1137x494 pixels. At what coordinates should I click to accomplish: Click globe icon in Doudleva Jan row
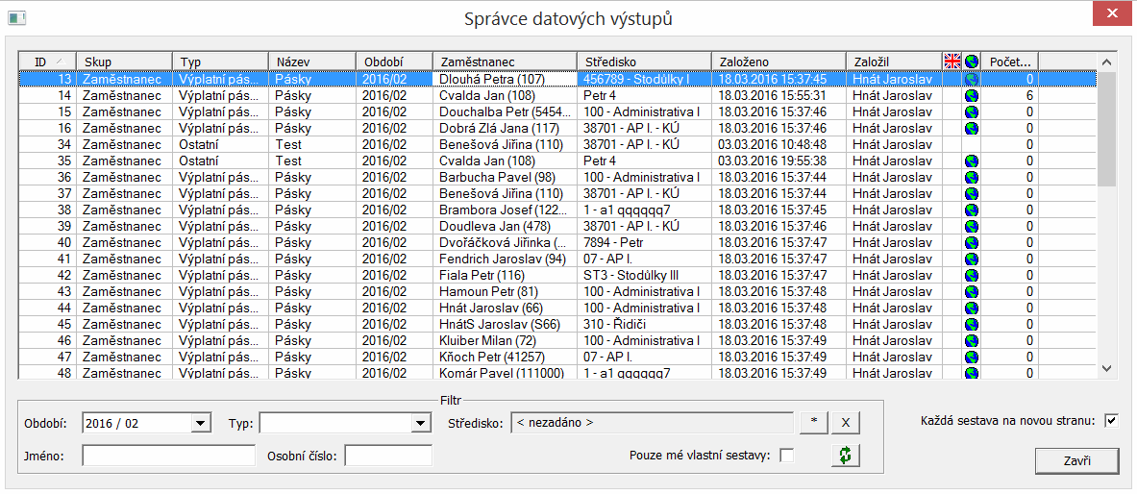(x=972, y=226)
